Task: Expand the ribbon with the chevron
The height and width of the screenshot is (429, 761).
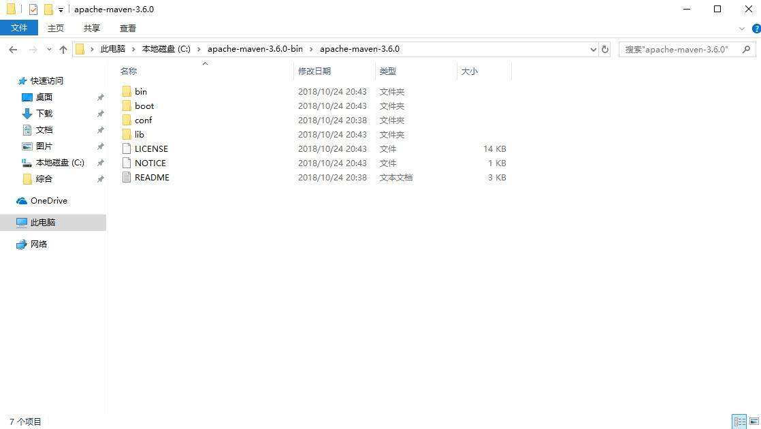Action: [741, 29]
